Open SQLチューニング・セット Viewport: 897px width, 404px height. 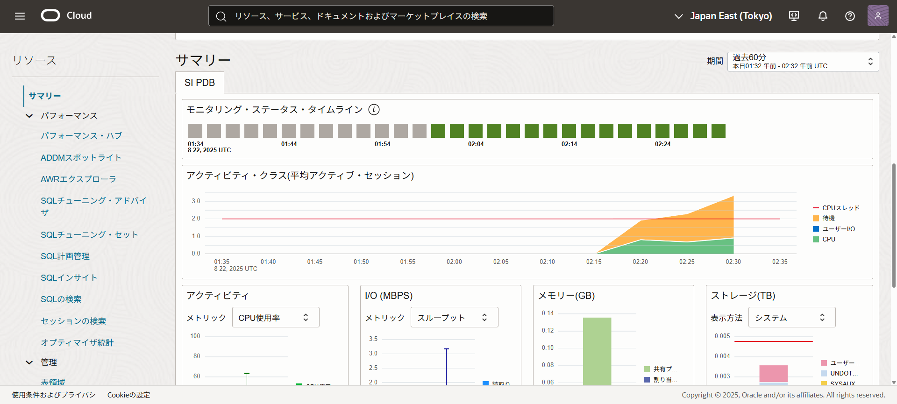click(x=89, y=234)
